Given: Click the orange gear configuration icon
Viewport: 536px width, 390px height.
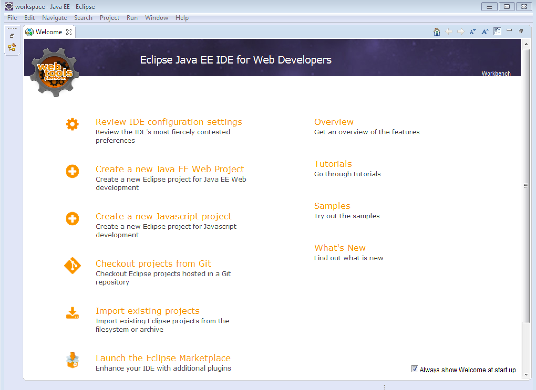Looking at the screenshot, I should coord(72,124).
